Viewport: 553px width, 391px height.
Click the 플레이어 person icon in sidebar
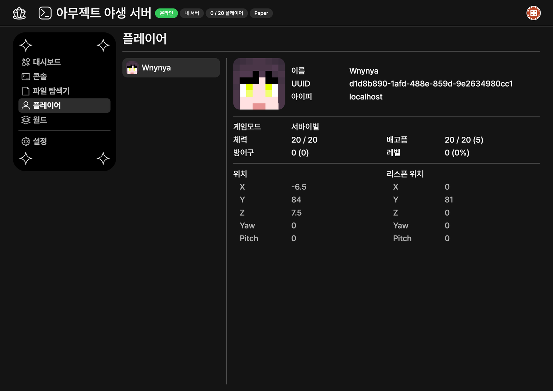pyautogui.click(x=26, y=106)
